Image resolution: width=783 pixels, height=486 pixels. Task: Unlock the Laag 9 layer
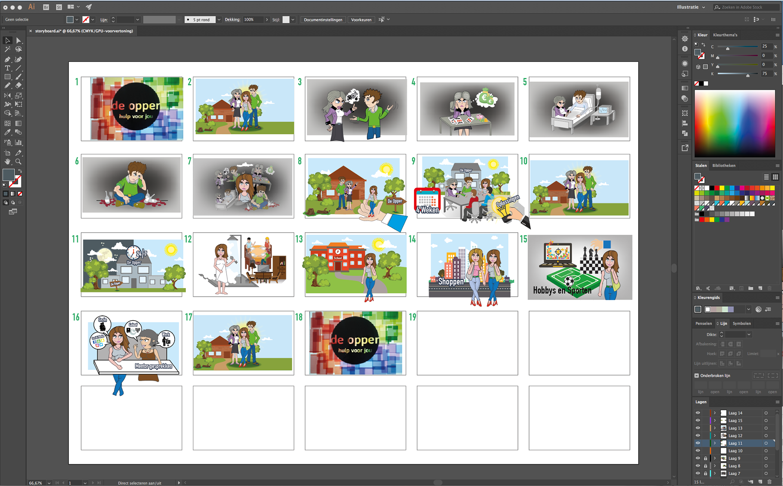706,458
